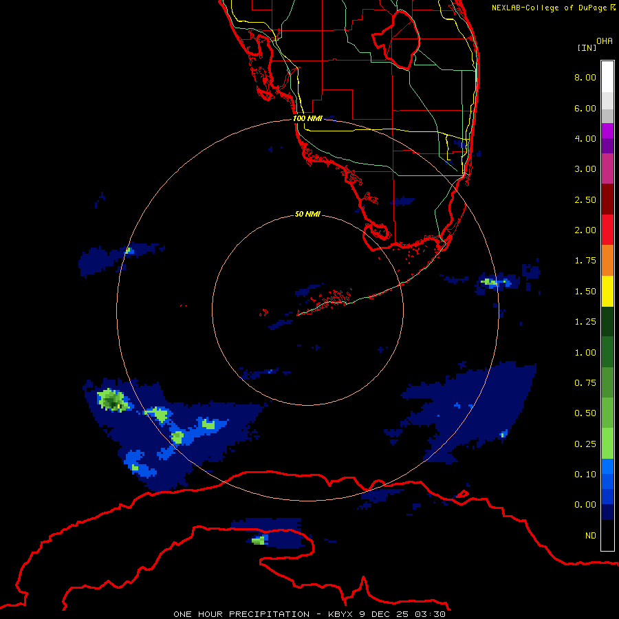619x619 pixels.
Task: Click the OHA product label above legend
Action: point(605,41)
